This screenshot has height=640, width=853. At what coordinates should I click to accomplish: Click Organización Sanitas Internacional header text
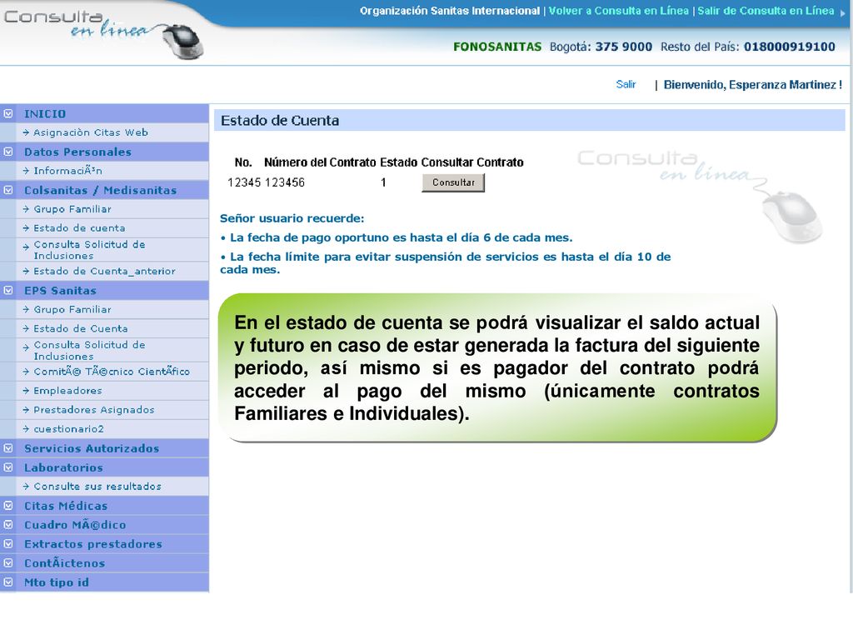click(x=449, y=11)
